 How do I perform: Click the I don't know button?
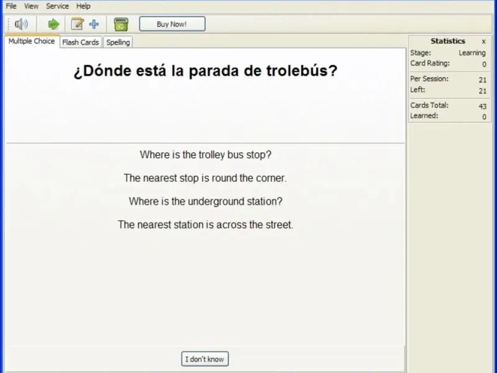click(x=205, y=359)
